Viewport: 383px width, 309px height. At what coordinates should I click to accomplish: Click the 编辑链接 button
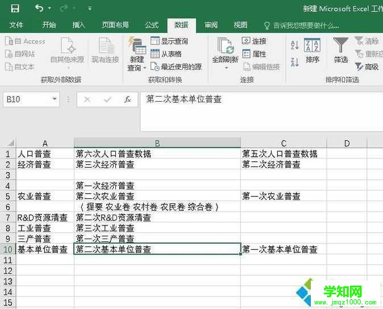click(261, 66)
